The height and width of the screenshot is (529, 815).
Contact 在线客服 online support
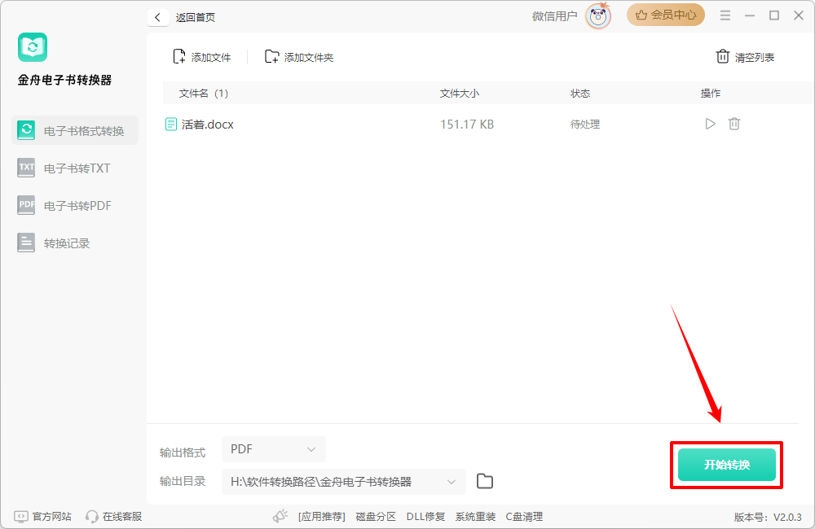pyautogui.click(x=114, y=517)
